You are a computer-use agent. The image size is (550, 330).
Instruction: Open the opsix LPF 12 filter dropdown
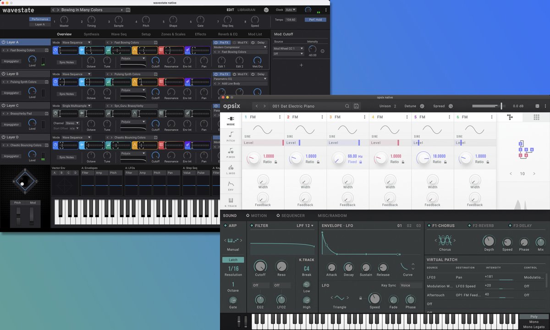(305, 225)
